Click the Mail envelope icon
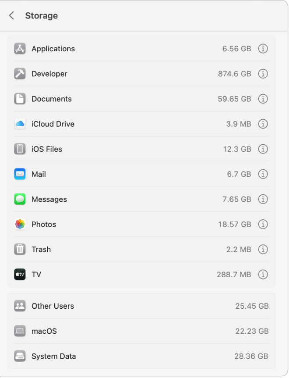The image size is (289, 378). point(19,174)
